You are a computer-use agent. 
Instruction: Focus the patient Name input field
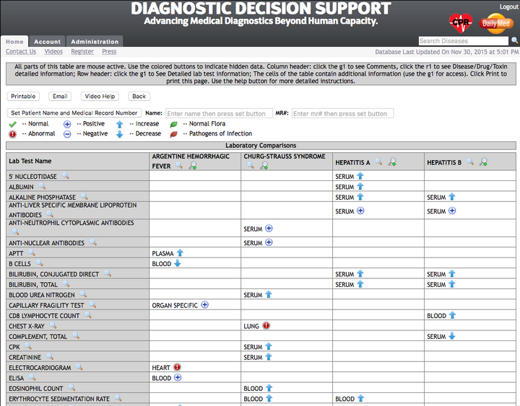point(219,113)
